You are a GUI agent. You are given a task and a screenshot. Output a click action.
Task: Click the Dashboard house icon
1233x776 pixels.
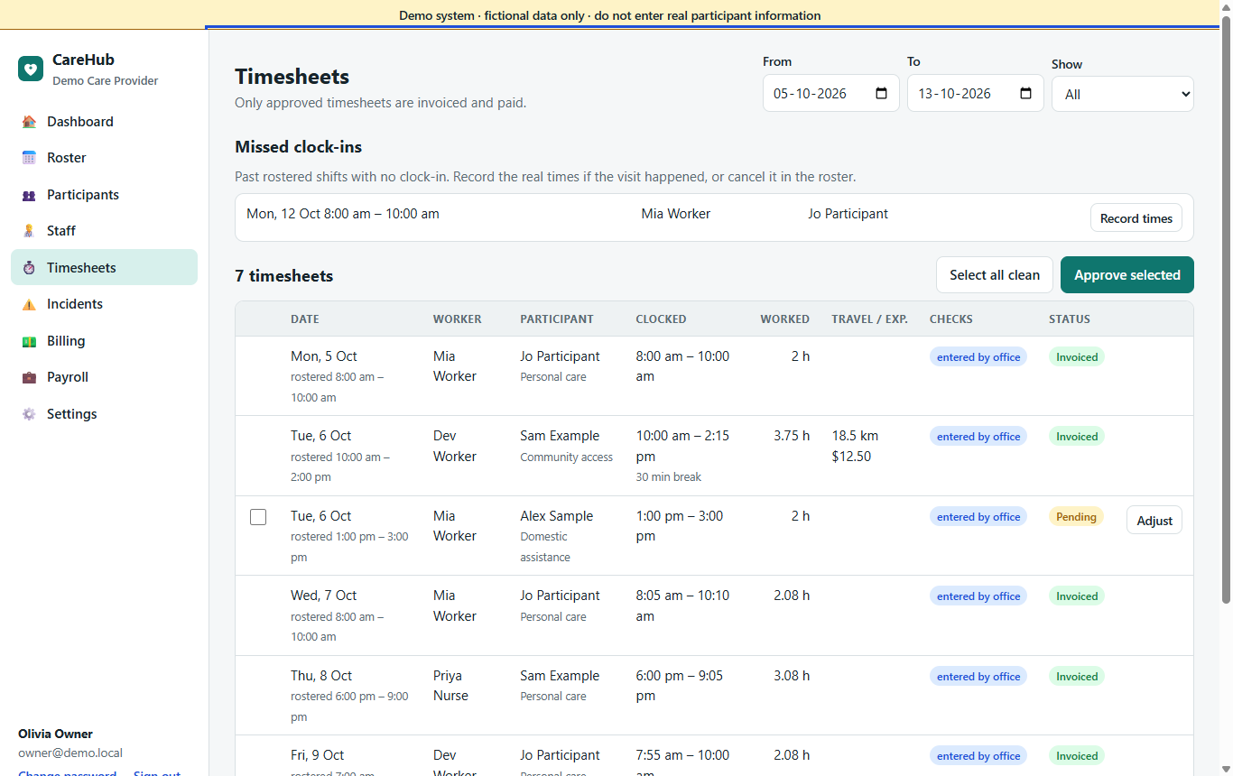click(x=29, y=122)
